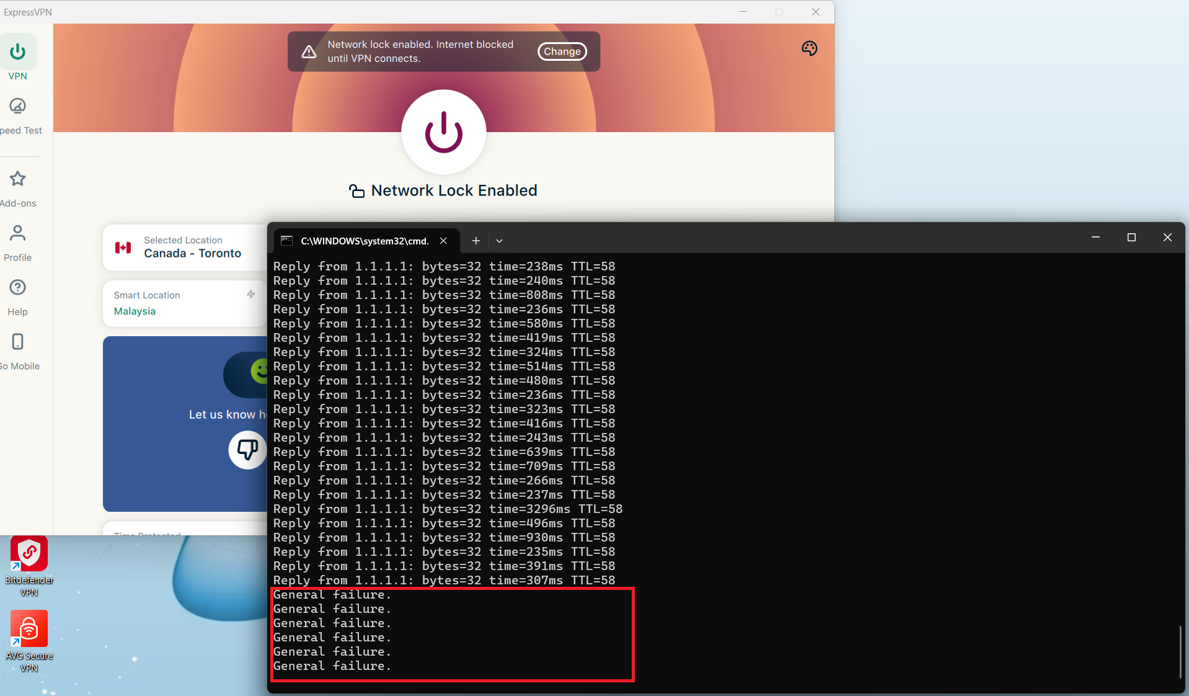Screen dimensions: 1189x696
Task: Open Speed Test in ExpressVPN sidebar
Action: tap(19, 116)
